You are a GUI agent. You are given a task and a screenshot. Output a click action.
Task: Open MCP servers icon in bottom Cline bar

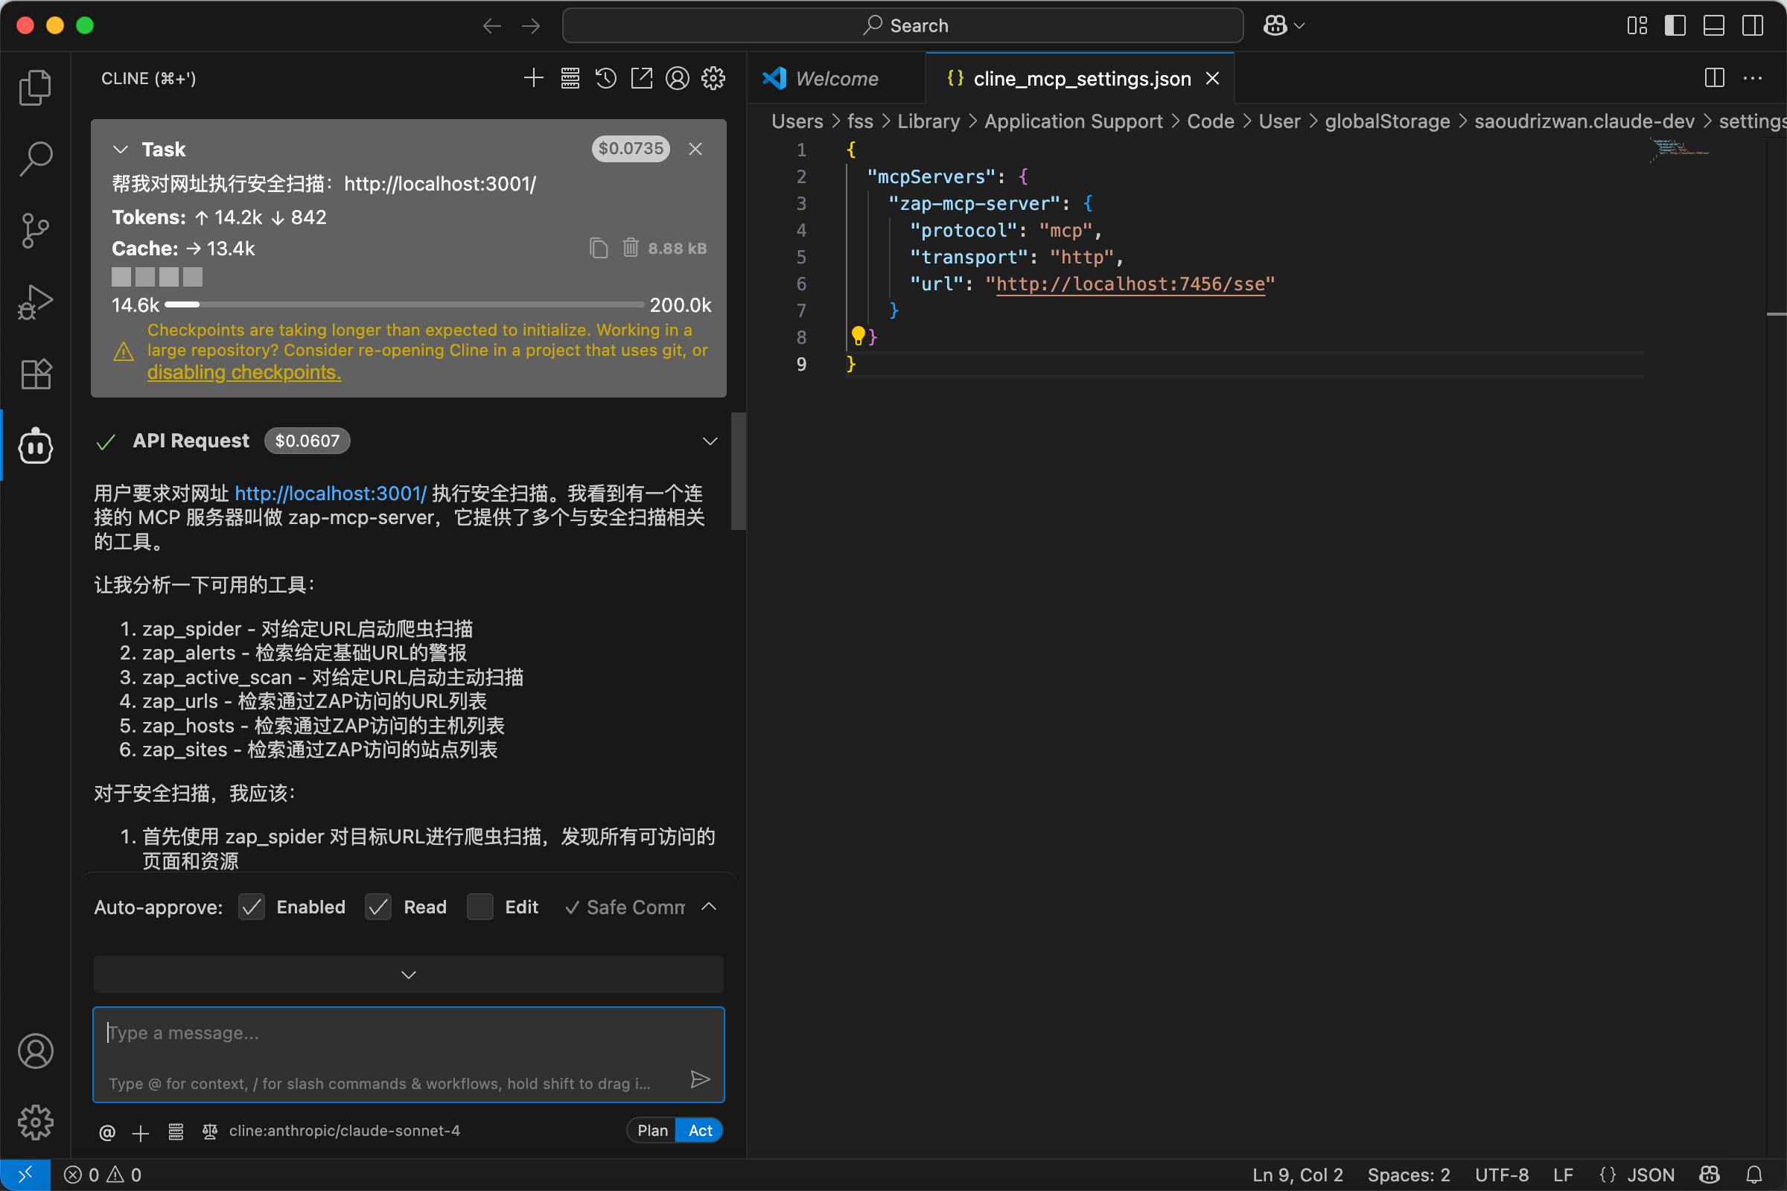point(176,1131)
